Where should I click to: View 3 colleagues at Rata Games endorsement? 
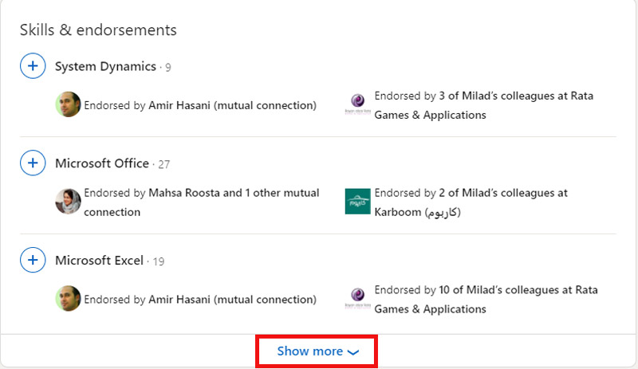(x=483, y=105)
